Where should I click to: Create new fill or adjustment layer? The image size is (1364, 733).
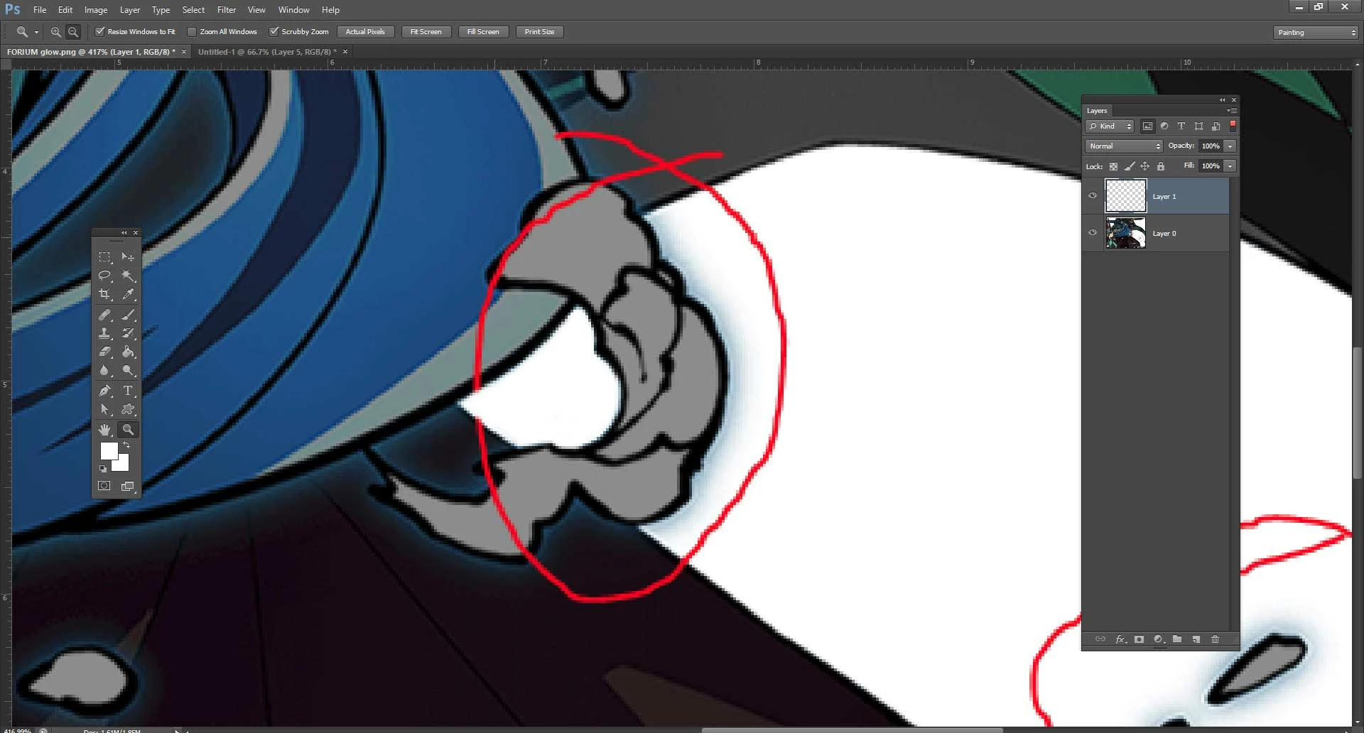pos(1158,639)
